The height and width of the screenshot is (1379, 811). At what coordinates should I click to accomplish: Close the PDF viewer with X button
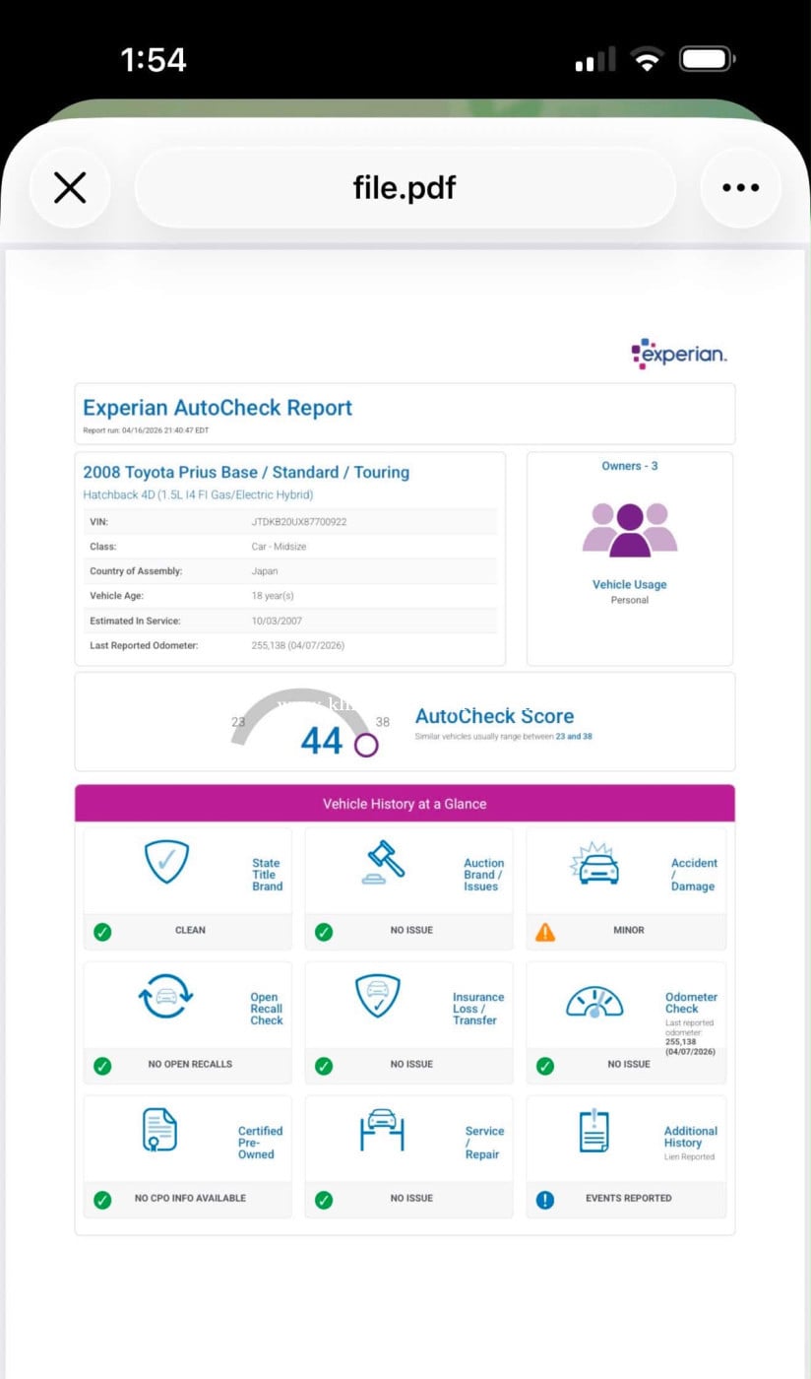[x=70, y=187]
